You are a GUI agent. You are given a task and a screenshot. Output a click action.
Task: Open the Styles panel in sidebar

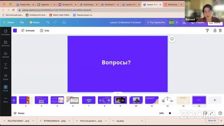tap(6, 77)
